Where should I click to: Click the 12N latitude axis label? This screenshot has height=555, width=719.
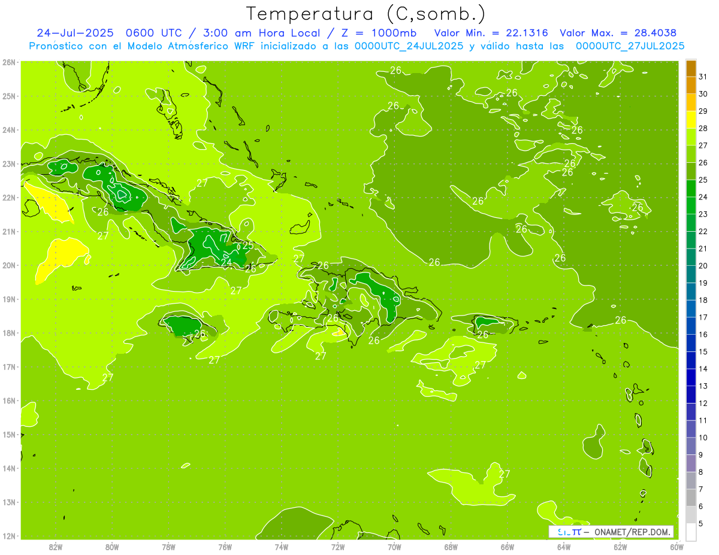click(8, 535)
